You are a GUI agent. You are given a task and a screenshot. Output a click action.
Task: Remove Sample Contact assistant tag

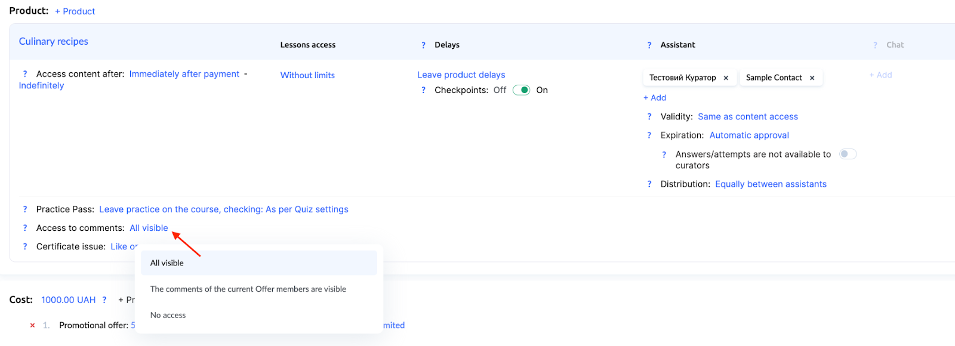(812, 78)
